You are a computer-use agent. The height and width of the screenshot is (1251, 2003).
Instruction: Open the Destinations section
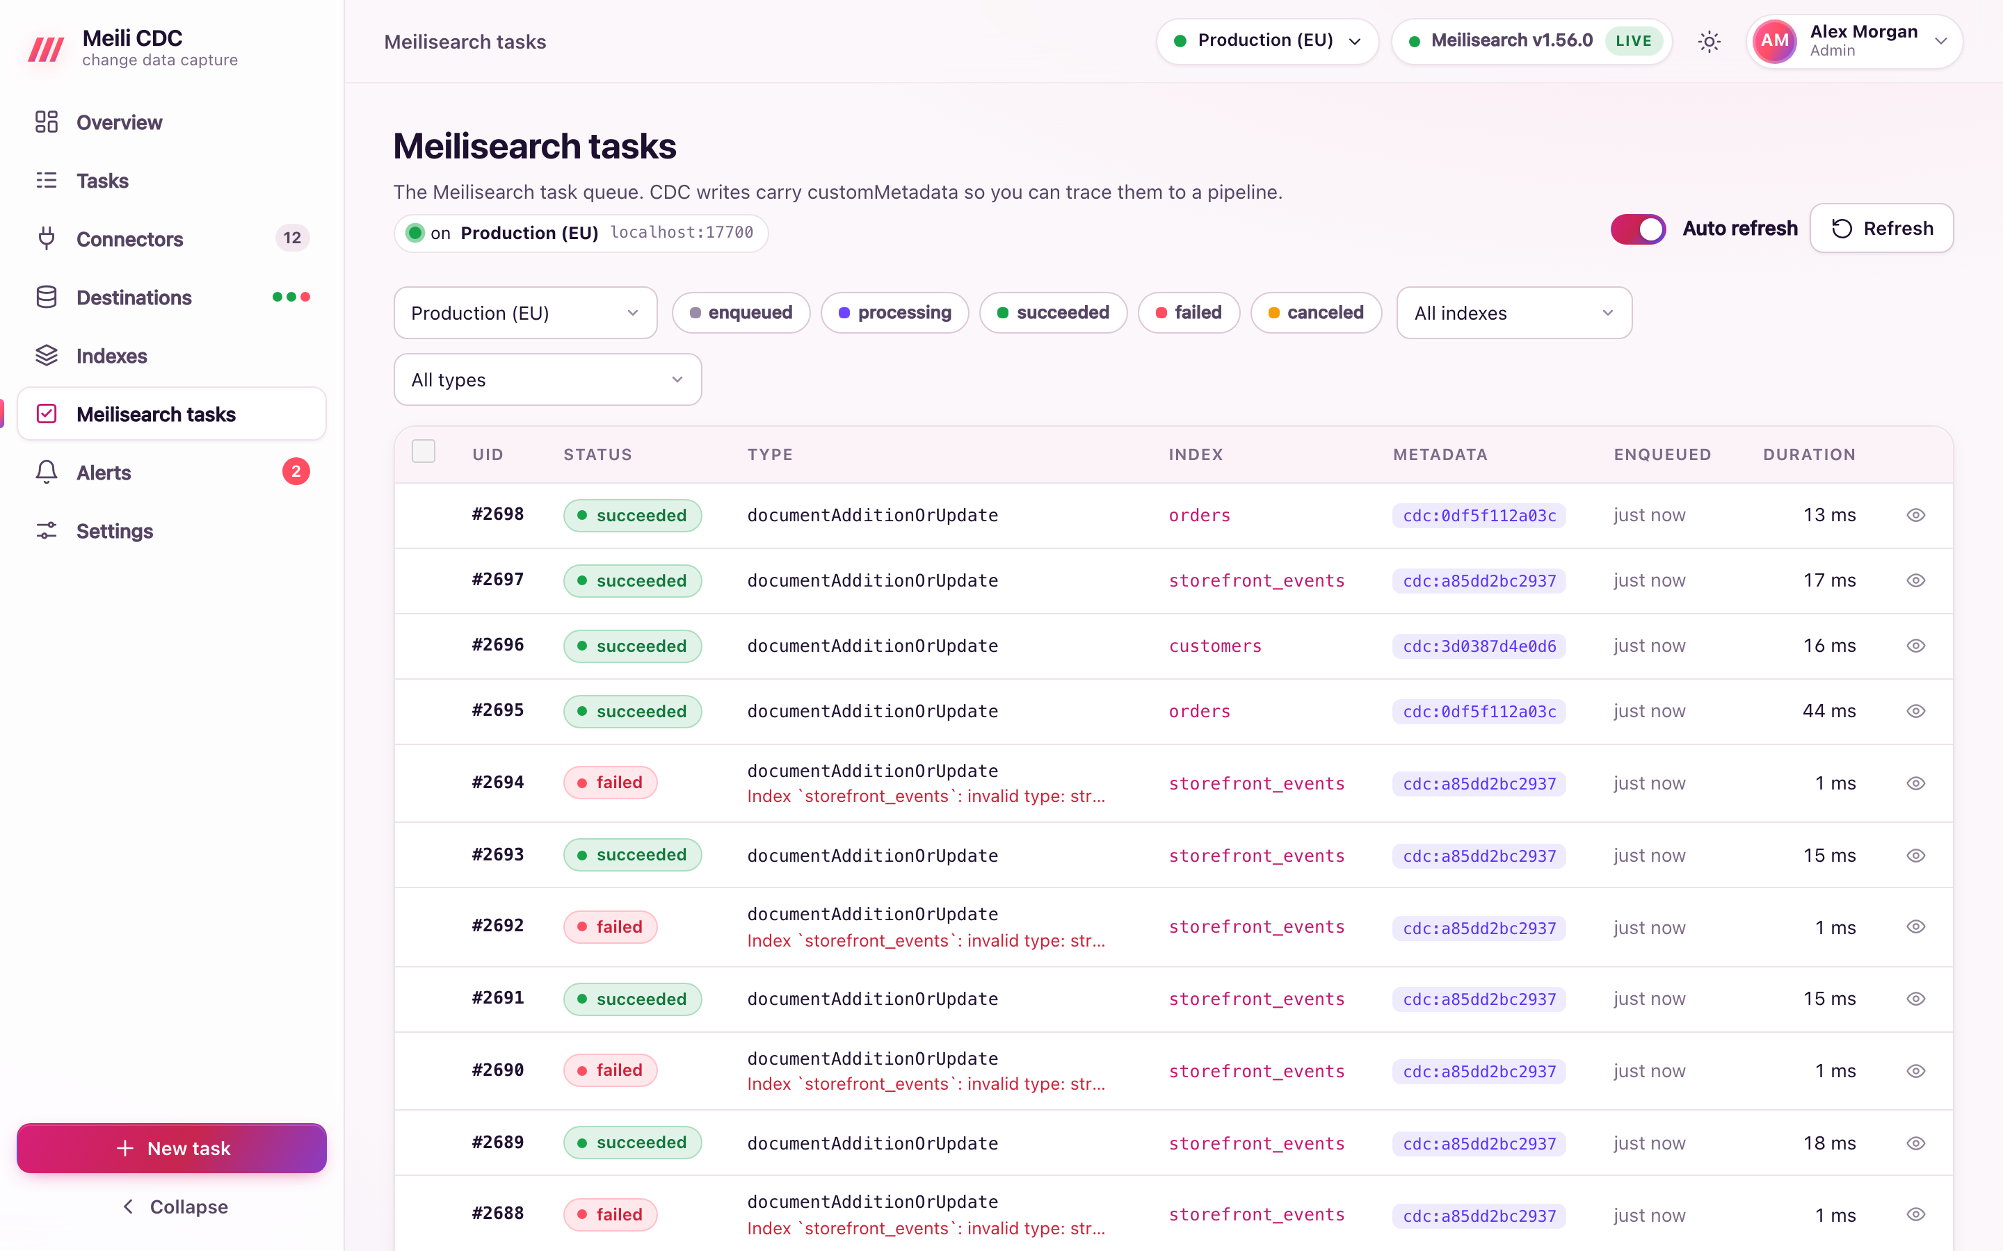pyautogui.click(x=171, y=297)
